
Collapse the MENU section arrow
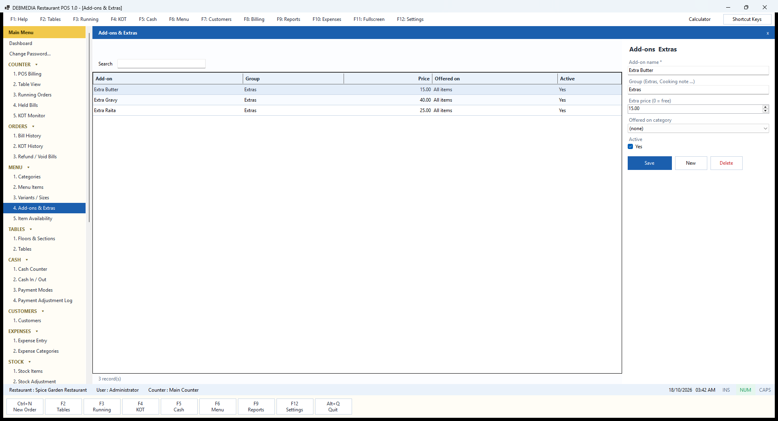tap(29, 168)
